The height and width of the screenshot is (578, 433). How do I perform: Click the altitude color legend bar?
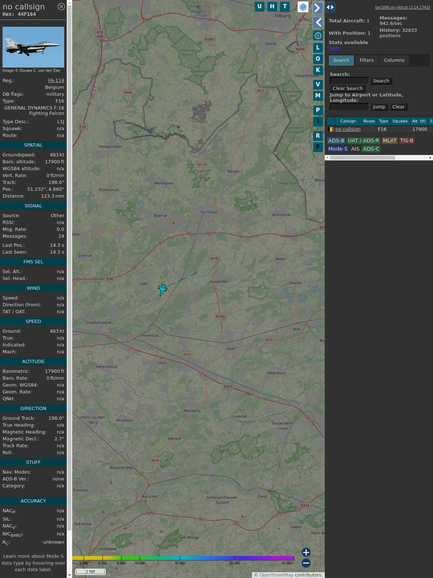point(183,558)
